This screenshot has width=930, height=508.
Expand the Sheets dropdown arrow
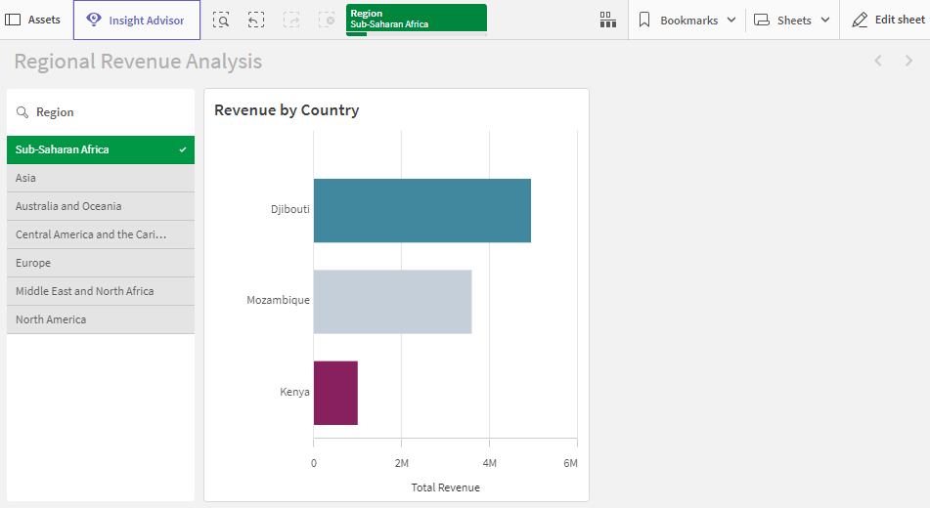[x=824, y=20]
